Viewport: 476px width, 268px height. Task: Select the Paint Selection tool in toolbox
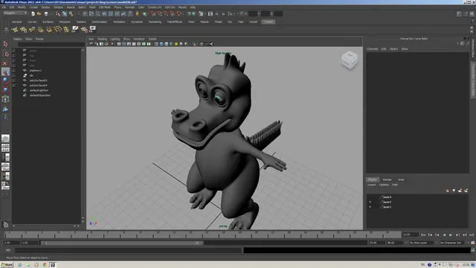tap(5, 63)
